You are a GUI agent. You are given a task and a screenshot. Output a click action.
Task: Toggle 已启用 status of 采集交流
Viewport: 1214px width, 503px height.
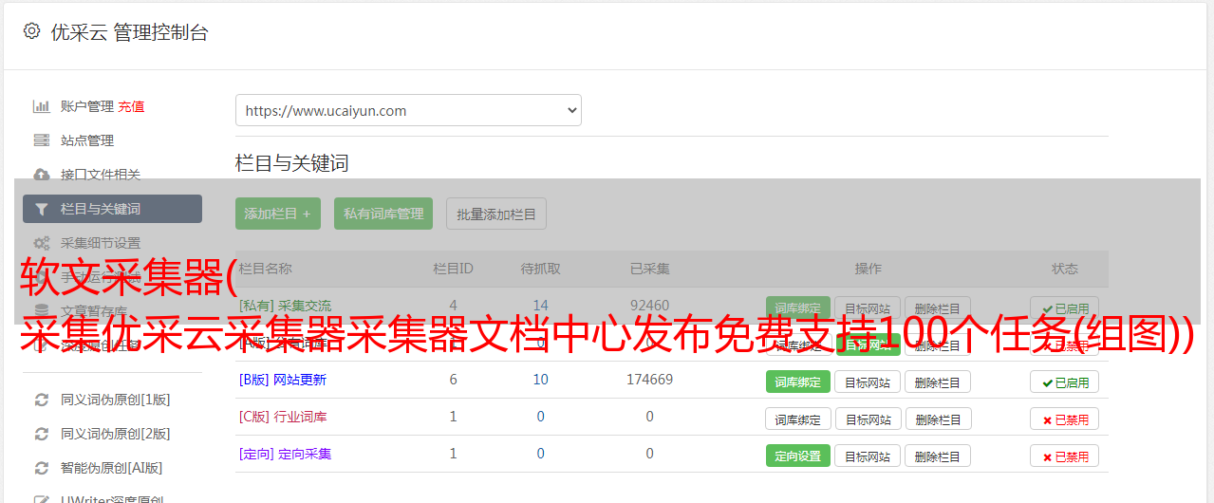(x=1065, y=307)
